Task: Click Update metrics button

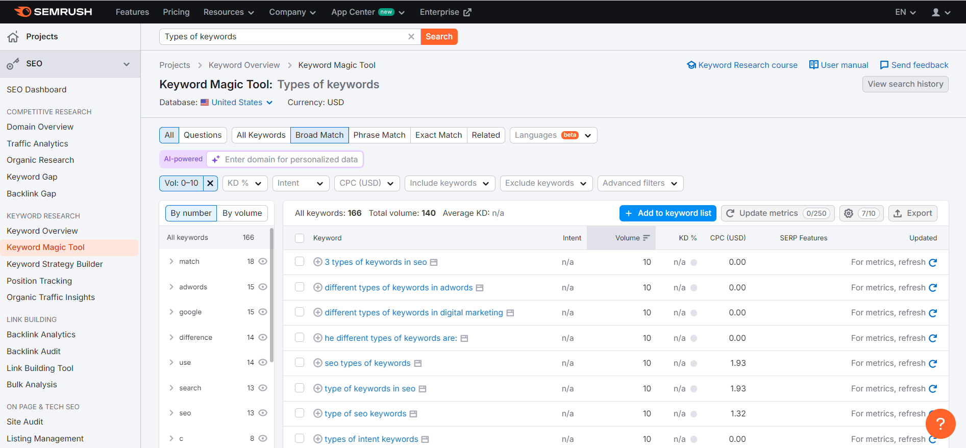Action: [778, 213]
